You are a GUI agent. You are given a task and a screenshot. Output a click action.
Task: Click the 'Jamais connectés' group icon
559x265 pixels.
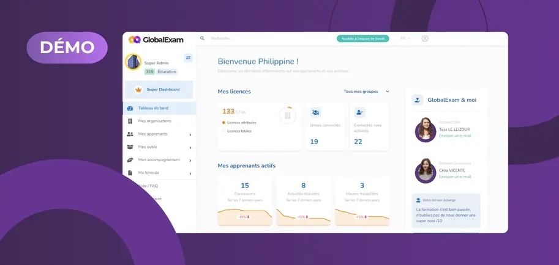(x=315, y=112)
